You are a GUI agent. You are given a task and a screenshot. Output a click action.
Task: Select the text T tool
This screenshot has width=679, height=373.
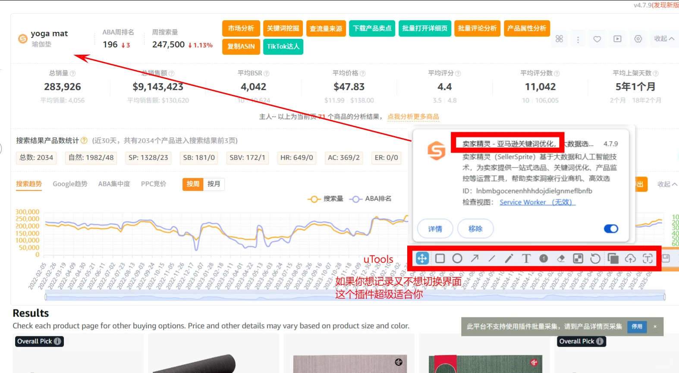click(526, 258)
